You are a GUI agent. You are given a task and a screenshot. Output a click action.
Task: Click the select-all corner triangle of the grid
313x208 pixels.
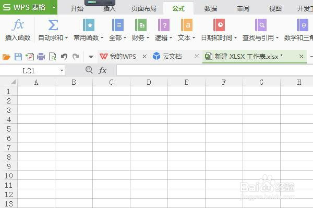click(13, 82)
